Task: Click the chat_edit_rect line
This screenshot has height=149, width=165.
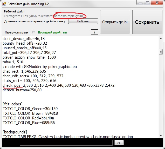Action: click(x=33, y=76)
